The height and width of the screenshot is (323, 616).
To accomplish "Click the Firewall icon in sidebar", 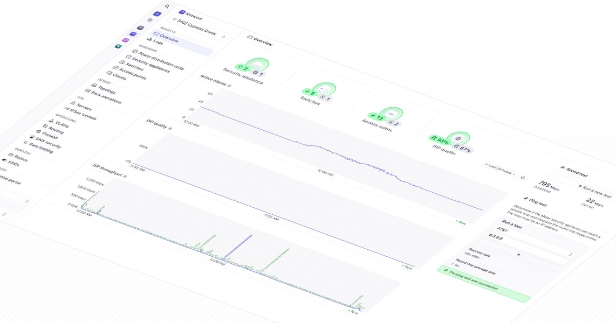I will tap(38, 132).
